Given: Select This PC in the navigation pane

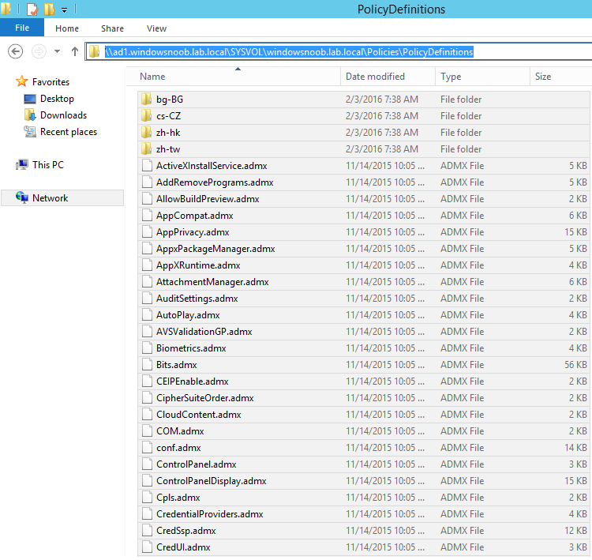Looking at the screenshot, I should tap(48, 165).
